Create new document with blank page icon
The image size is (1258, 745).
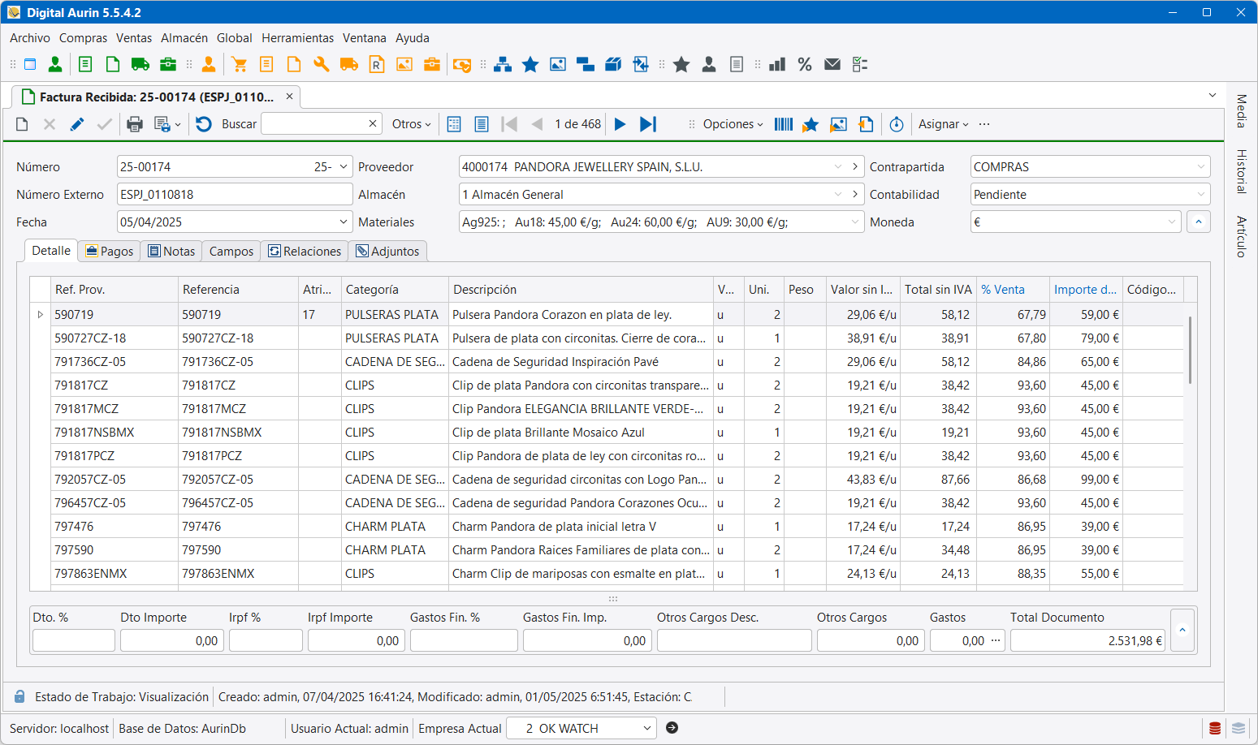[22, 124]
